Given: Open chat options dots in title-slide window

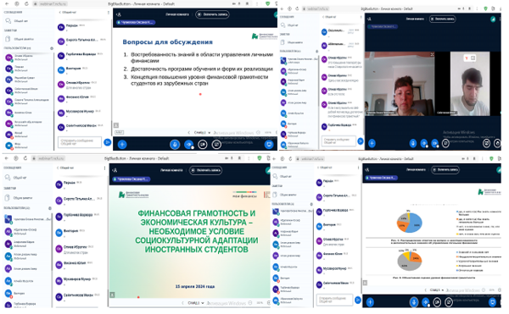Looking at the screenshot, I should [104, 168].
